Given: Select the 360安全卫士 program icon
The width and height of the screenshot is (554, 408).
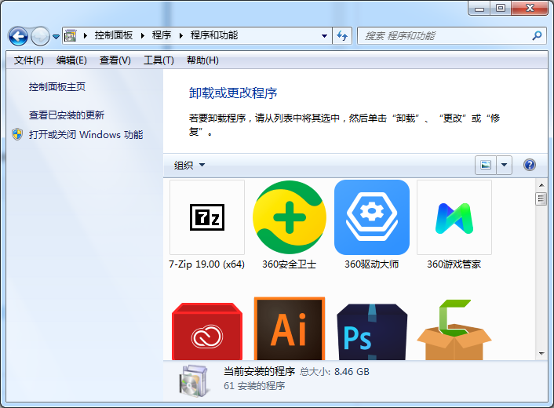Looking at the screenshot, I should point(290,217).
